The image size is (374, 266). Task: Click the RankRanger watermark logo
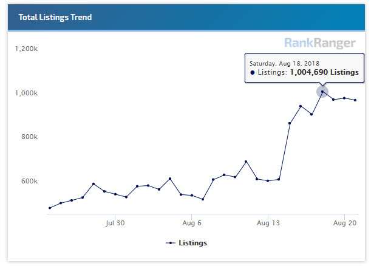tap(320, 43)
